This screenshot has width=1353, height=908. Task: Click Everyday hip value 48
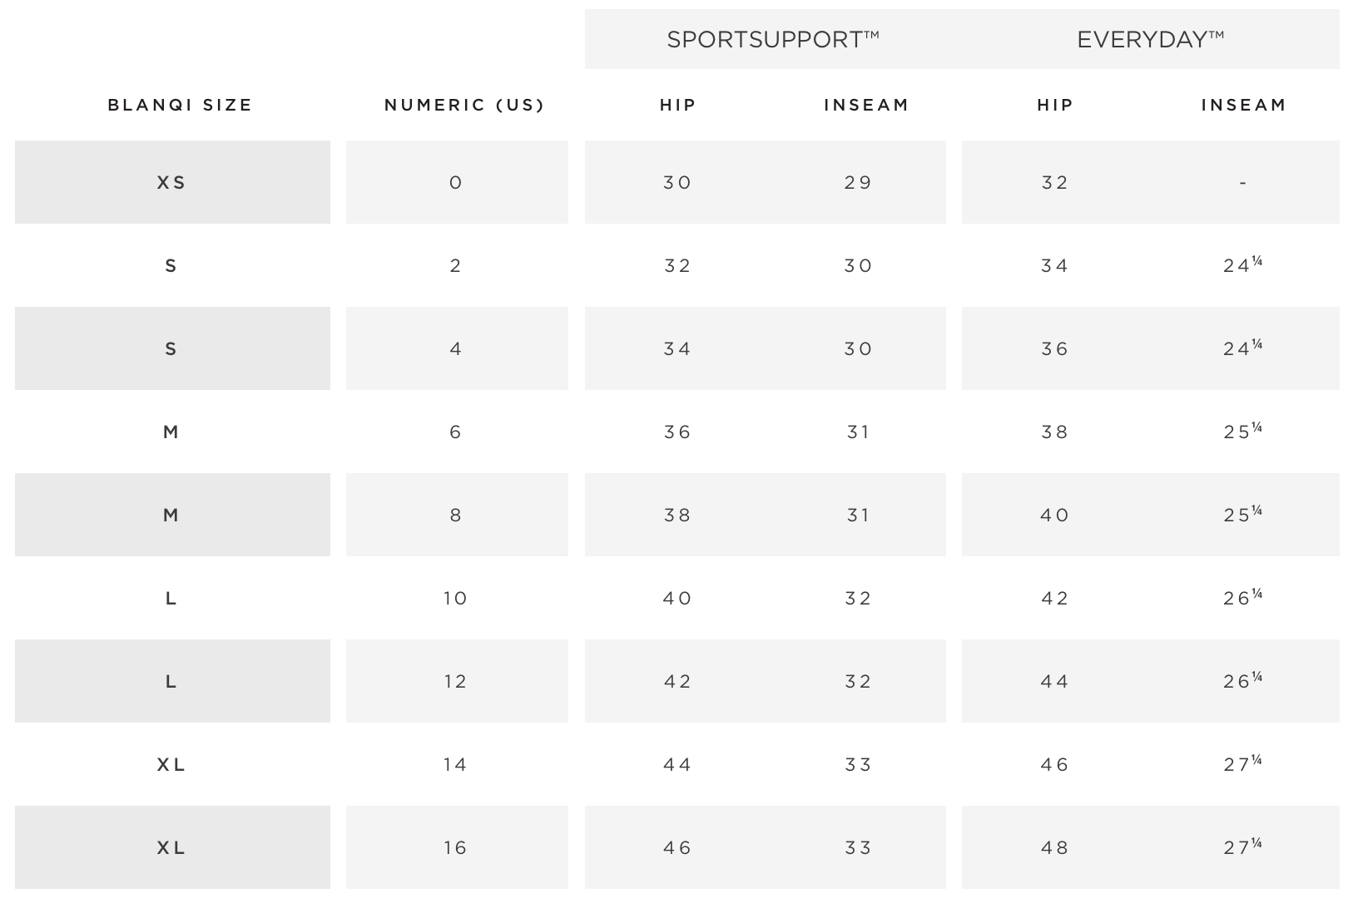tap(1054, 847)
